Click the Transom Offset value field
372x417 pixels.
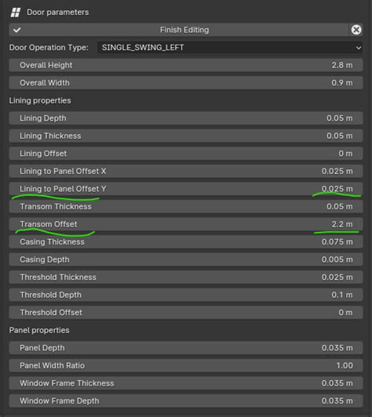tap(186, 224)
